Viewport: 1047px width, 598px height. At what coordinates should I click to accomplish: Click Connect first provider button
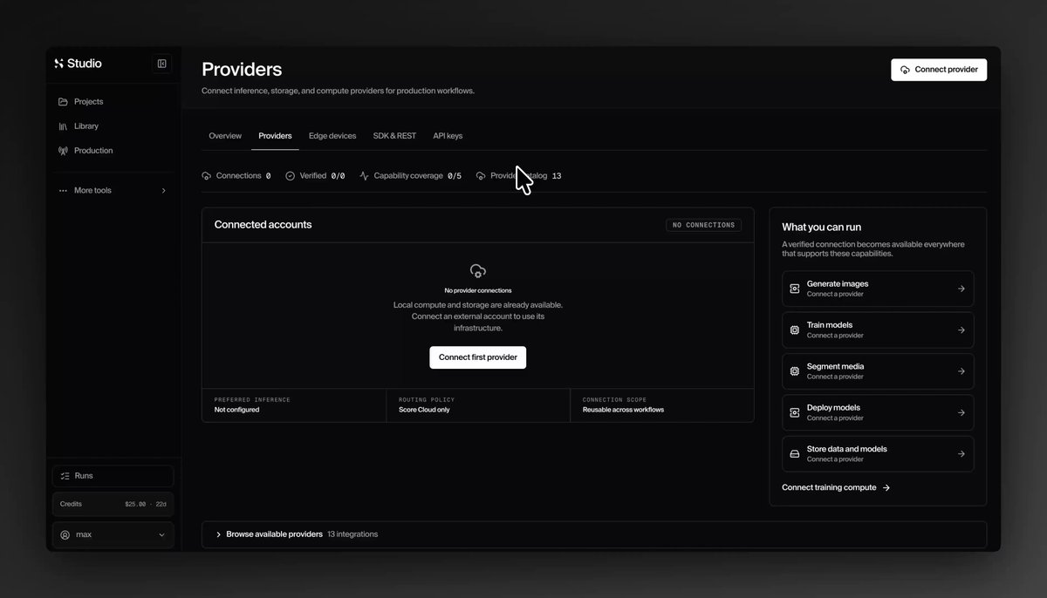[x=477, y=357]
